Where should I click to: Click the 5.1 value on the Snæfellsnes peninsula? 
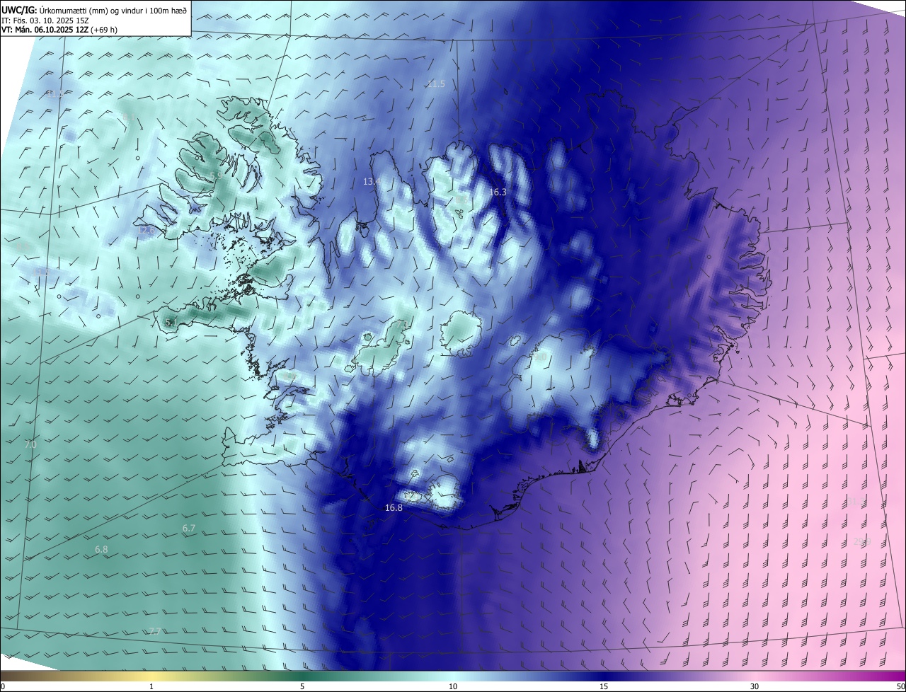pos(171,323)
